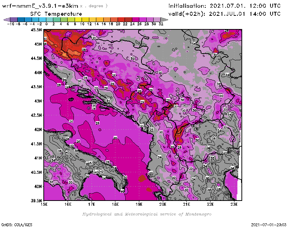Viewport: 294px width, 227px height.
Task: Click the '21E' longitude label
Action: coord(187,204)
